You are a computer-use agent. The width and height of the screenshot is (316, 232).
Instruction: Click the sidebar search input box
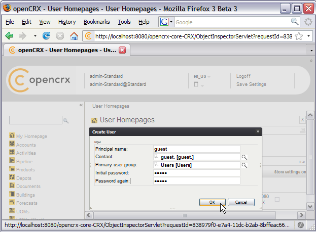pos(36,120)
